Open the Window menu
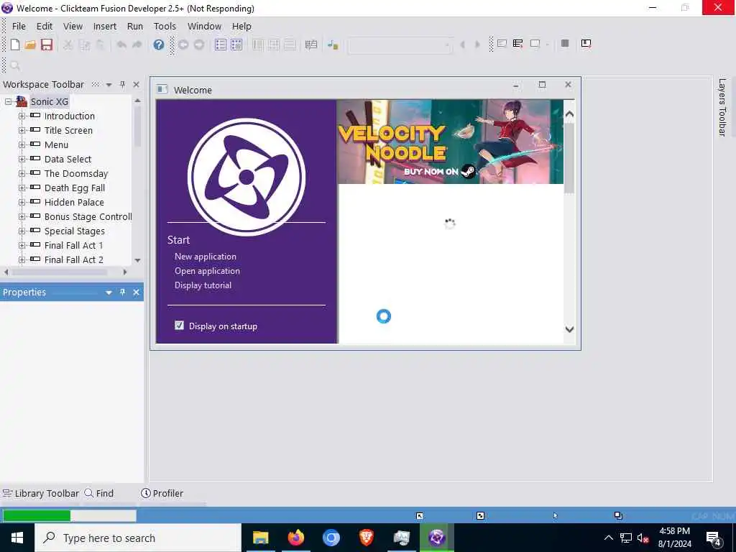Image resolution: width=736 pixels, height=552 pixels. 204,27
